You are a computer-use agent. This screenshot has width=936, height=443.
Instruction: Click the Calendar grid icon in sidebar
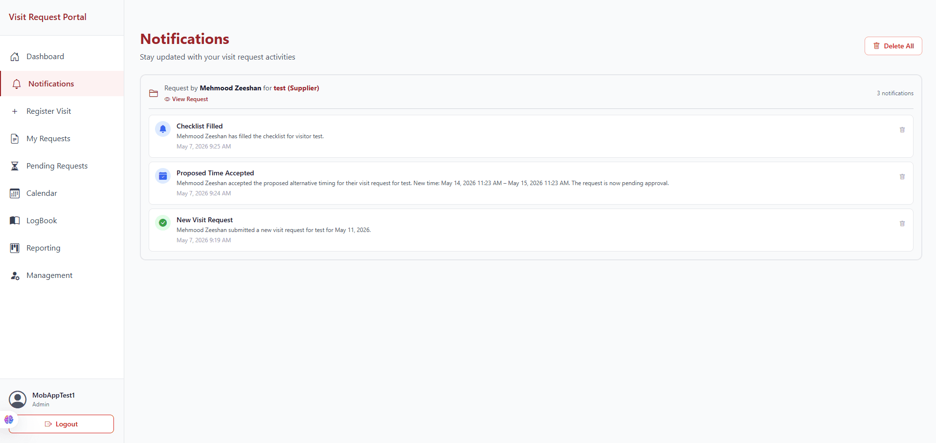pyautogui.click(x=15, y=193)
